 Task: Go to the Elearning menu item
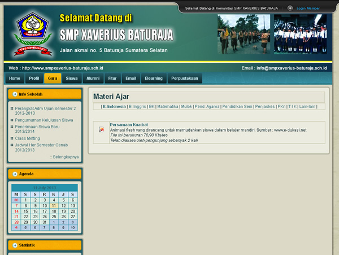point(153,79)
